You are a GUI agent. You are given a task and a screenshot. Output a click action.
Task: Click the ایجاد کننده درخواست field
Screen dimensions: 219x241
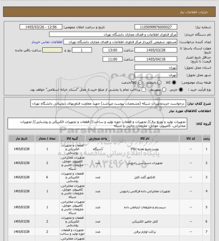click(120, 42)
